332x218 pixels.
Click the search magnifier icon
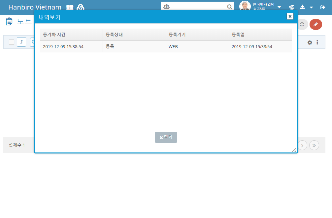[229, 7]
